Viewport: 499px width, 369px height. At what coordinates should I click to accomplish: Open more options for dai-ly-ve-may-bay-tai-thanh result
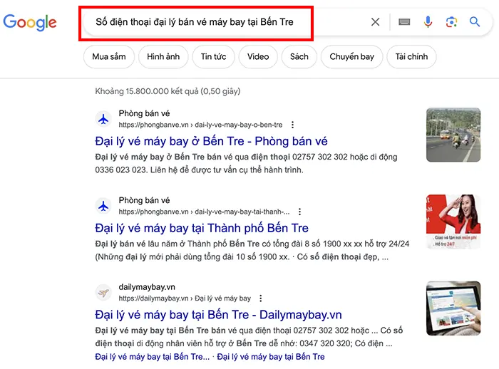pyautogui.click(x=299, y=212)
